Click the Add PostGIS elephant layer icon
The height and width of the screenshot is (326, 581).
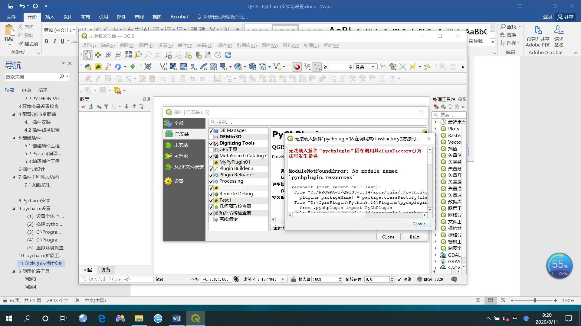point(223,67)
